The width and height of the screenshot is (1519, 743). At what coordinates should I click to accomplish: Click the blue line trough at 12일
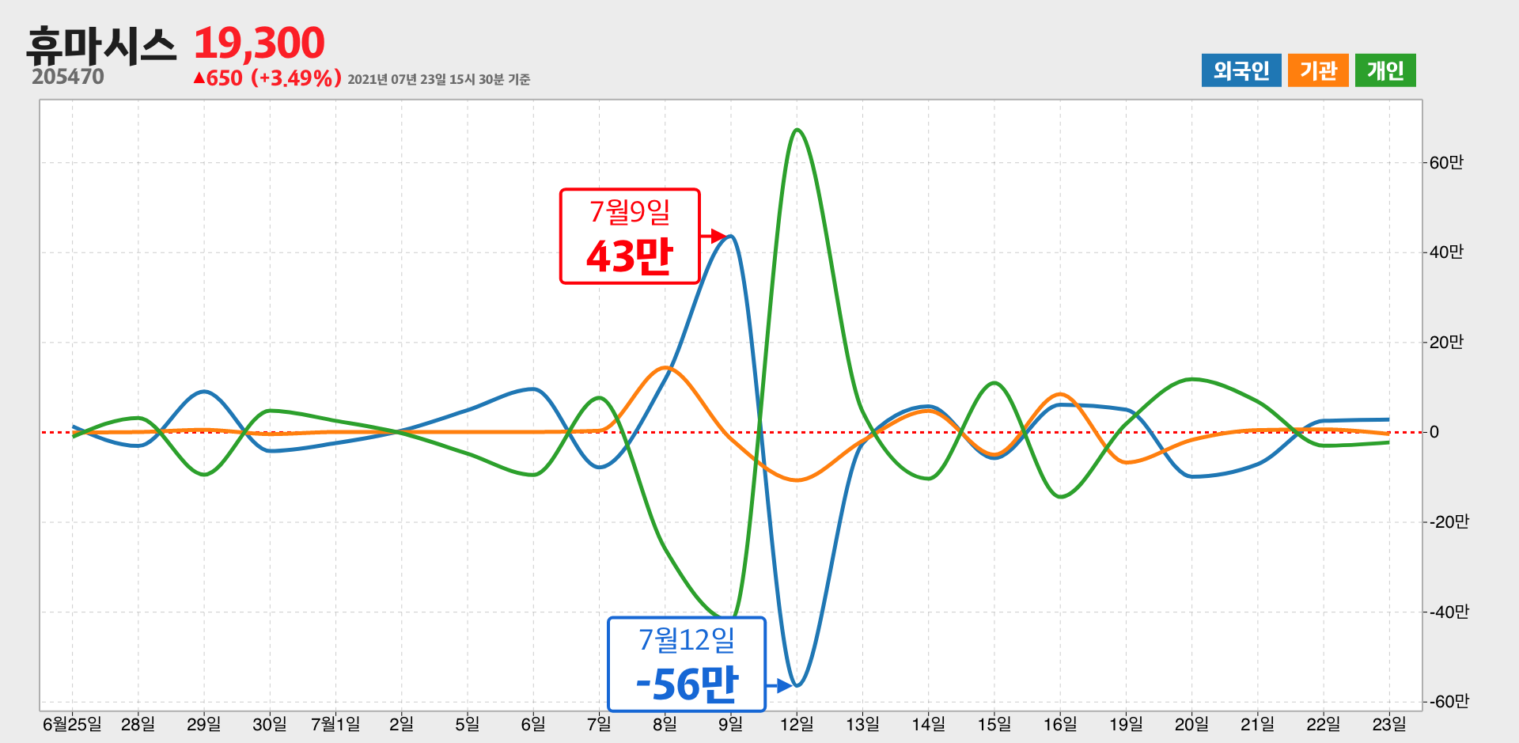tap(797, 685)
